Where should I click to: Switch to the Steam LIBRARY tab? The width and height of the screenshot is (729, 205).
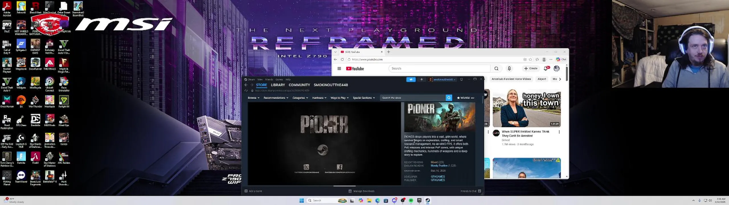click(x=278, y=85)
